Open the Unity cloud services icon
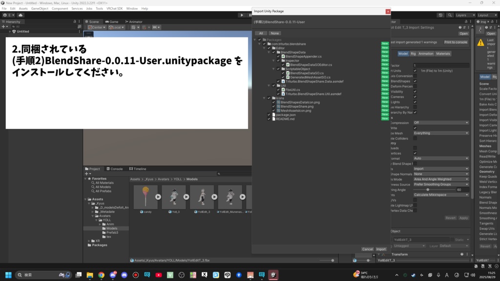Viewport: 500px width, 281px height. 21,15
